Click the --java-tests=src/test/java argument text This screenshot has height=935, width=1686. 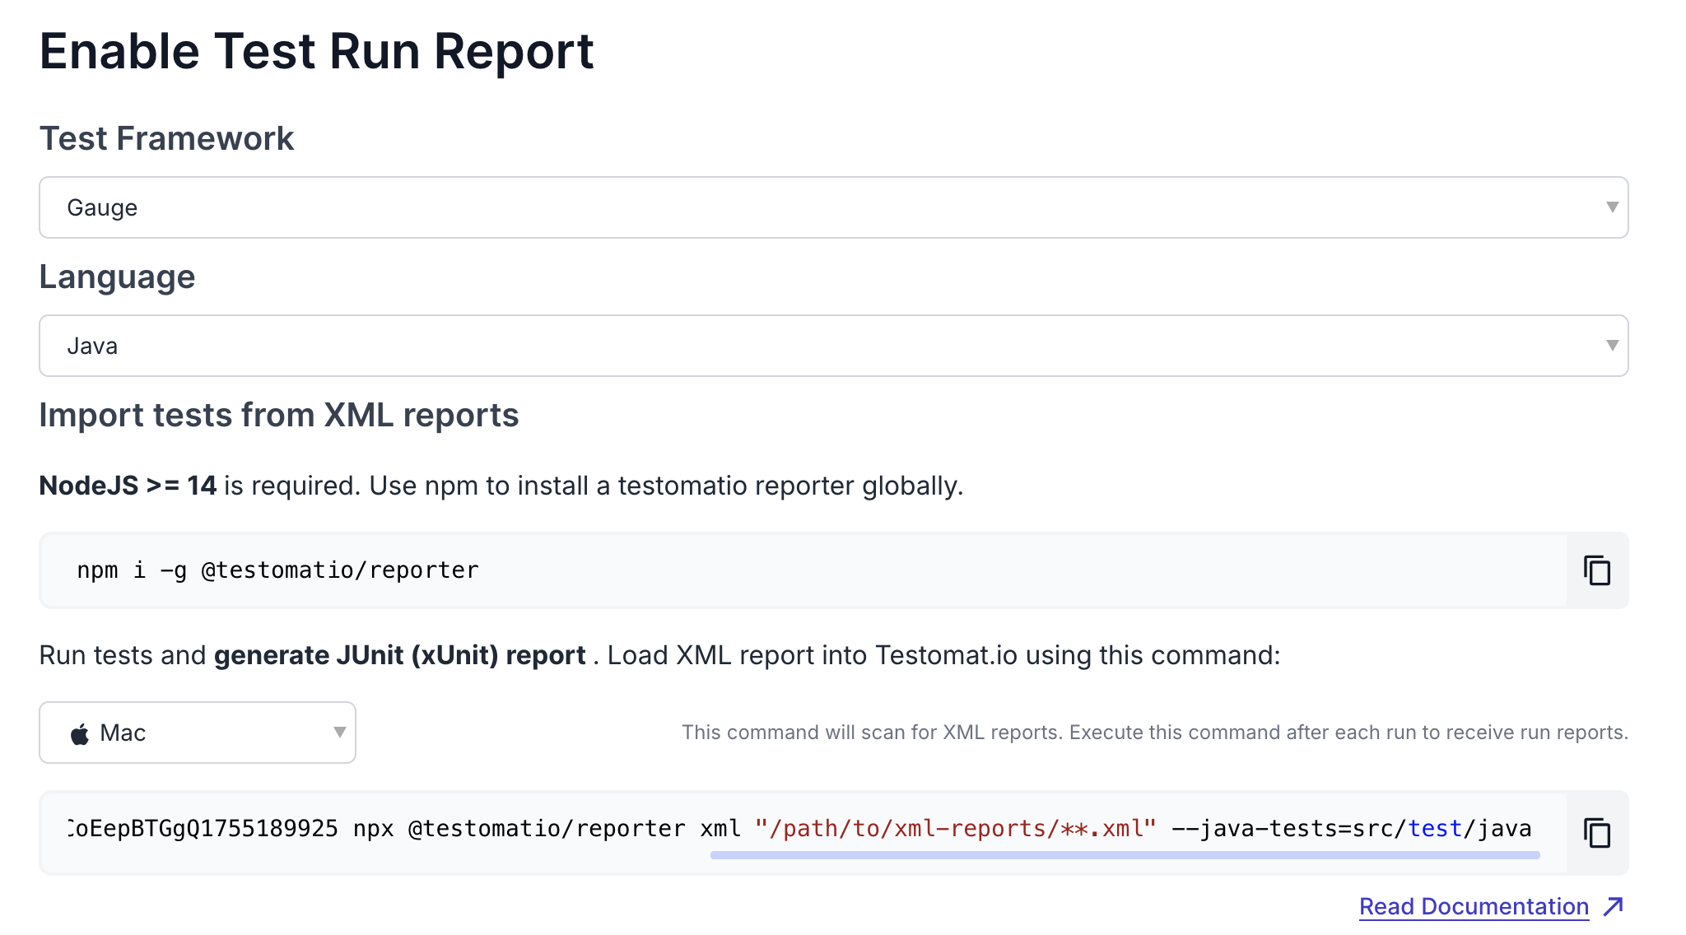tap(1351, 828)
